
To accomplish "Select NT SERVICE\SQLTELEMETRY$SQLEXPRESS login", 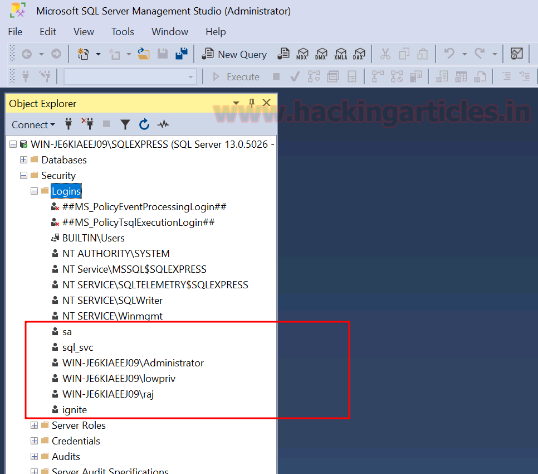I will pyautogui.click(x=155, y=285).
